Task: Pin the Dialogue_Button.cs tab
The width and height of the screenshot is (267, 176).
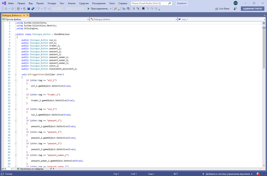Action: tap(24, 15)
